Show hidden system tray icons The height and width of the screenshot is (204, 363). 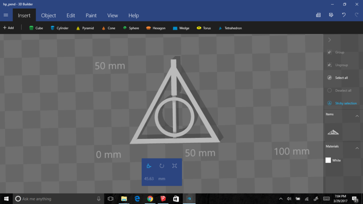(281, 199)
